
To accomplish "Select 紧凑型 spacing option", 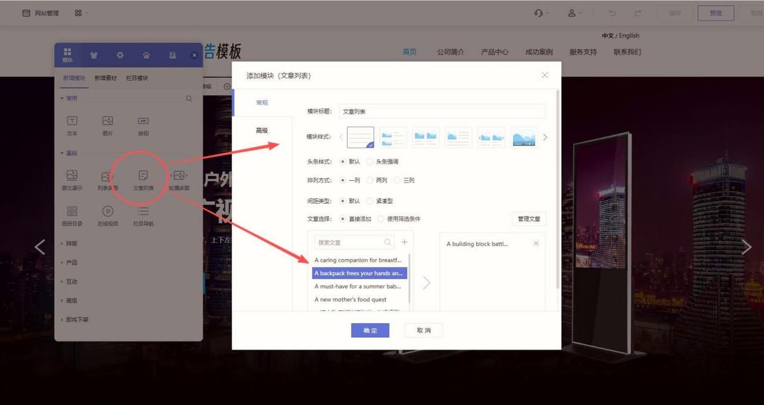I will click(x=380, y=201).
